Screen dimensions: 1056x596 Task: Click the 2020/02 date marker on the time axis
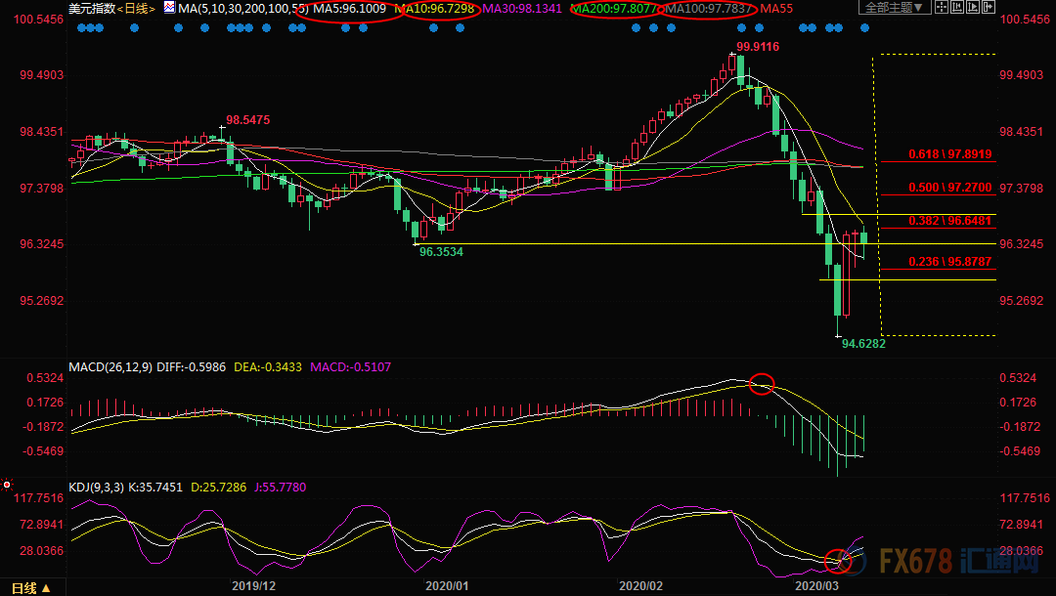[640, 586]
